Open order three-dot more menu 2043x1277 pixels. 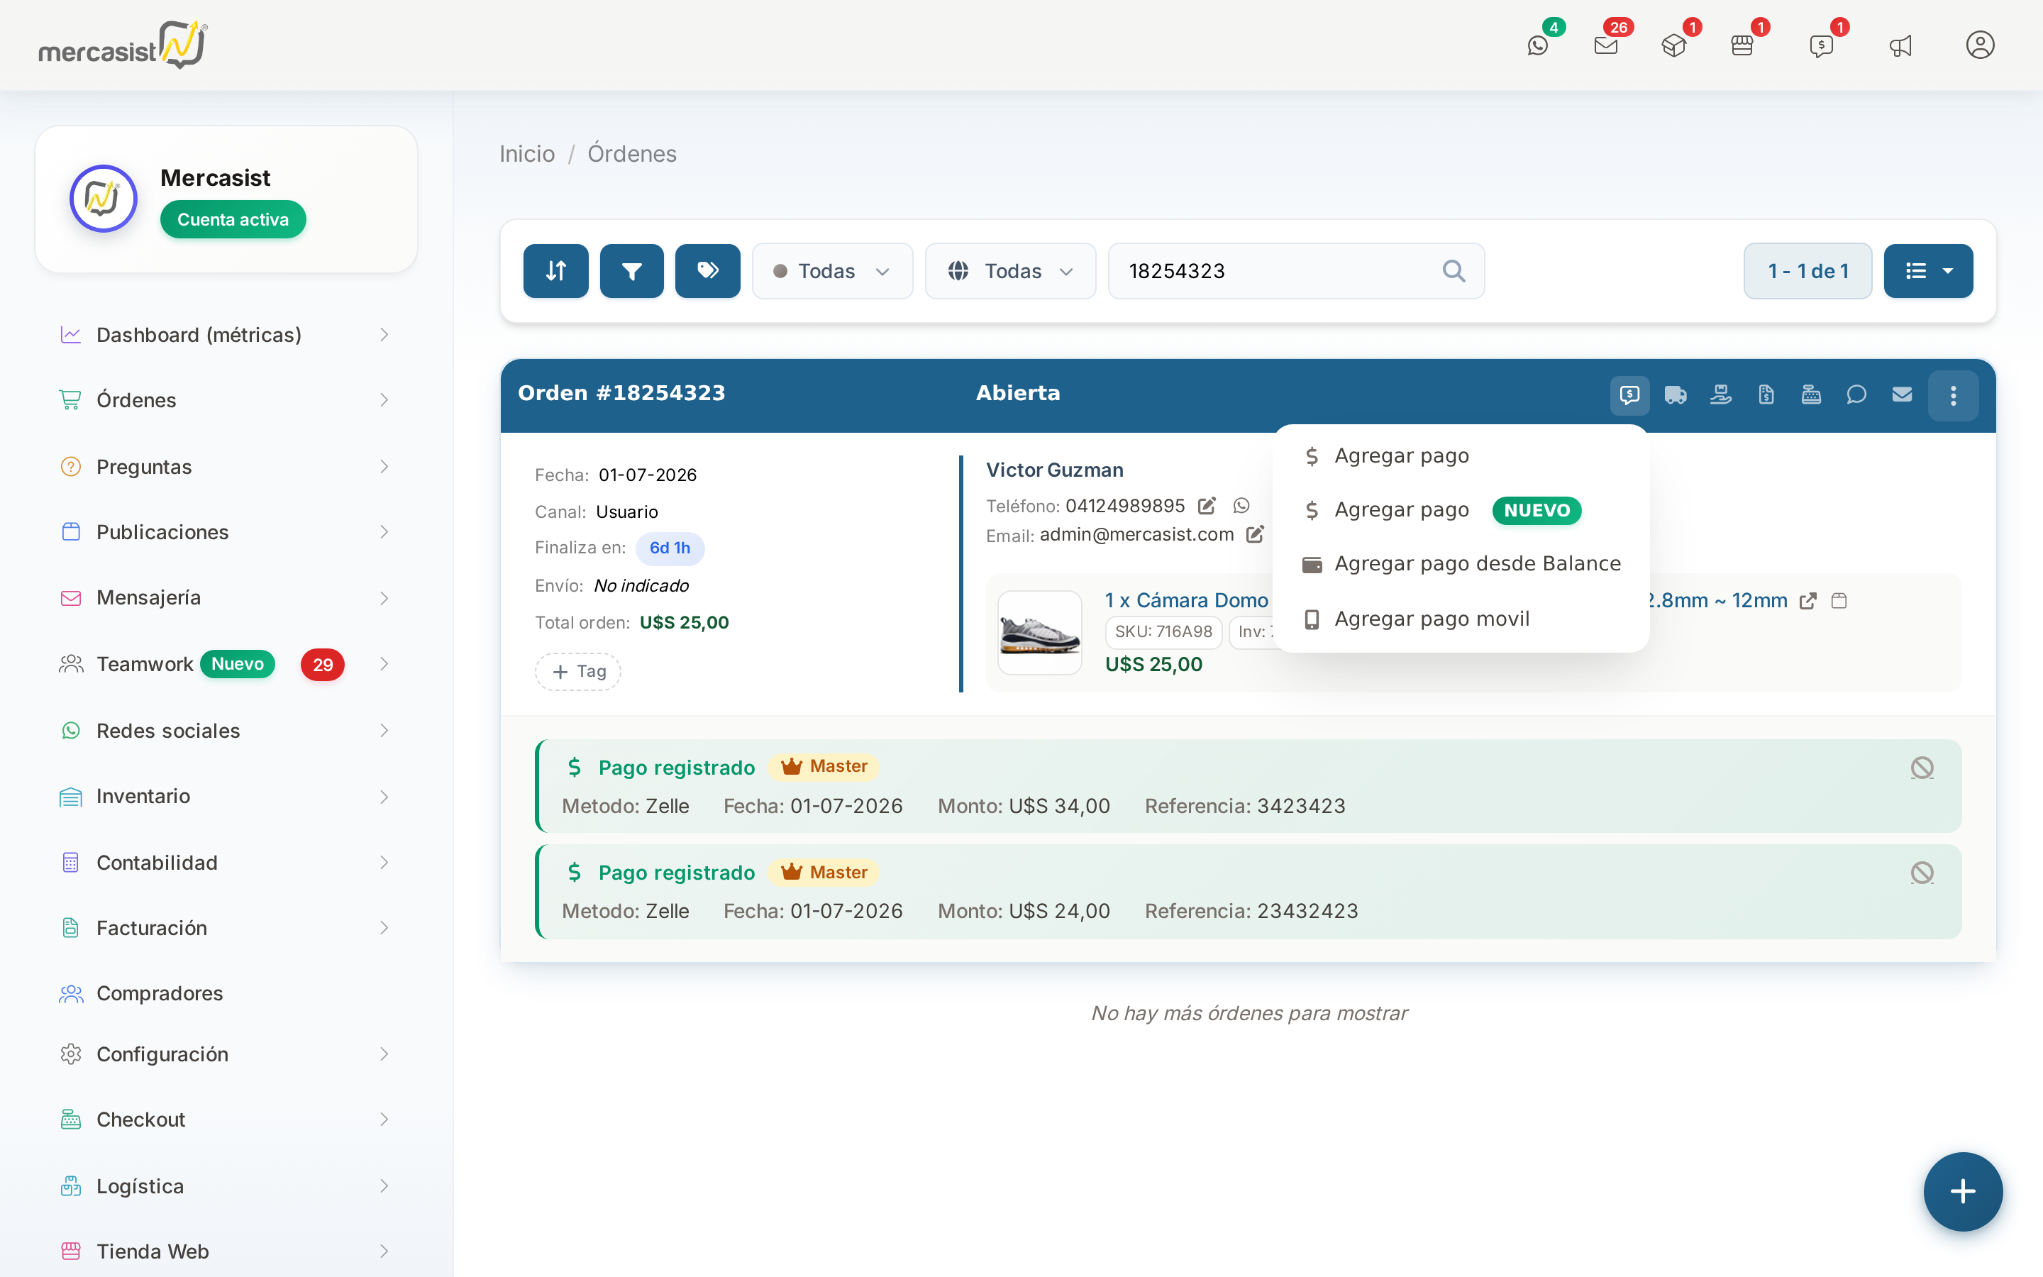(1953, 395)
